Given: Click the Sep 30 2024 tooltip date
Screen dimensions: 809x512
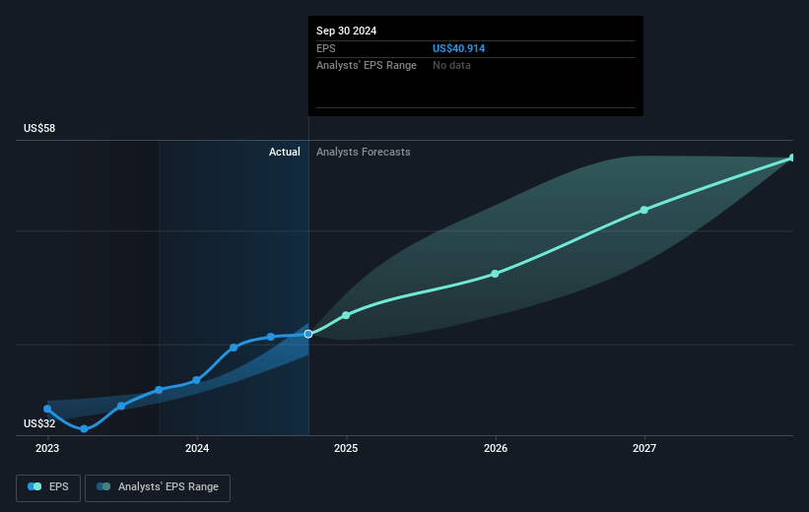Looking at the screenshot, I should 346,31.
